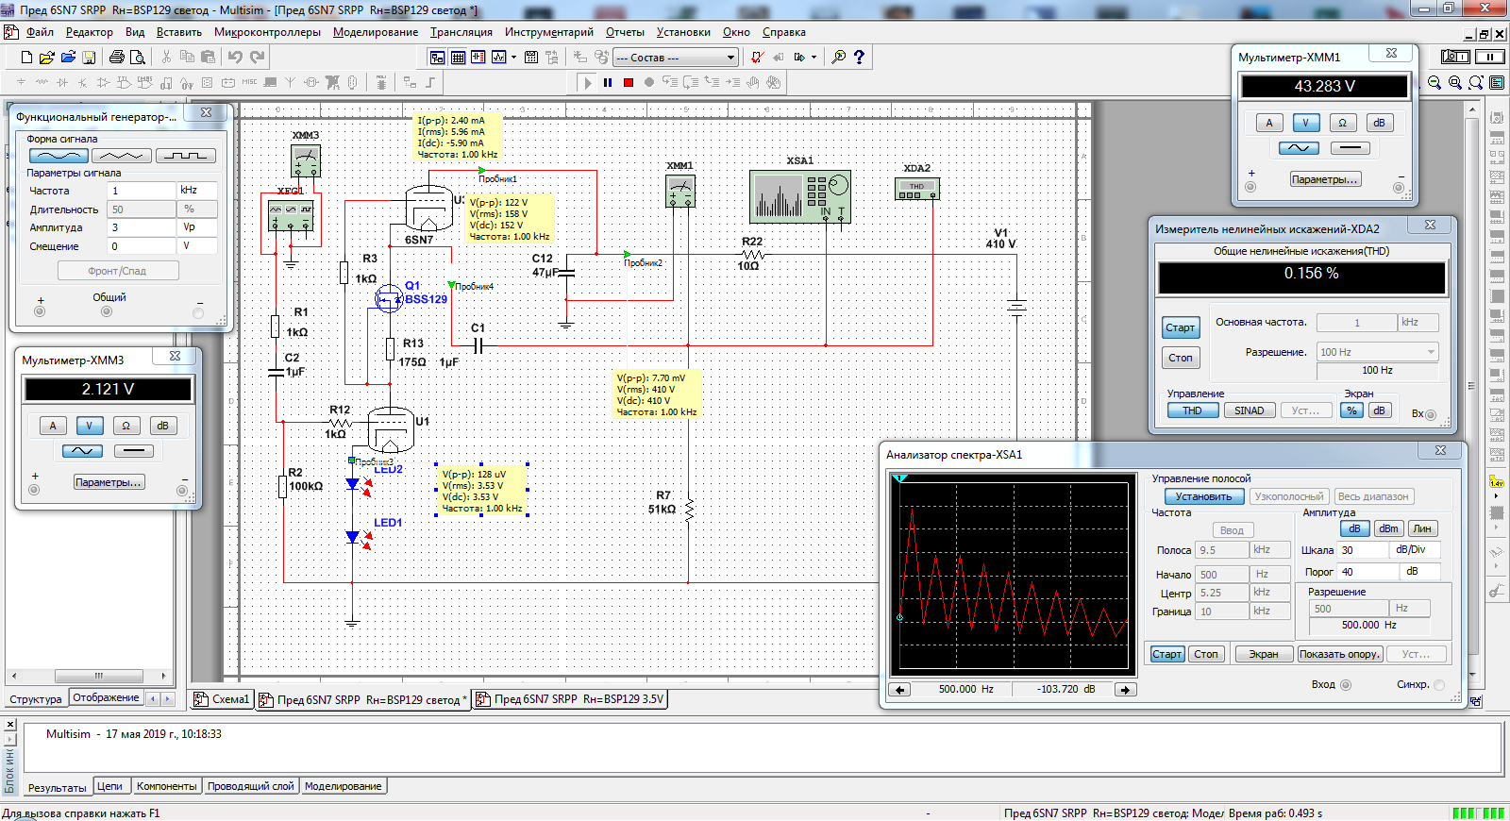Open Print Preview from toolbar

[x=138, y=58]
